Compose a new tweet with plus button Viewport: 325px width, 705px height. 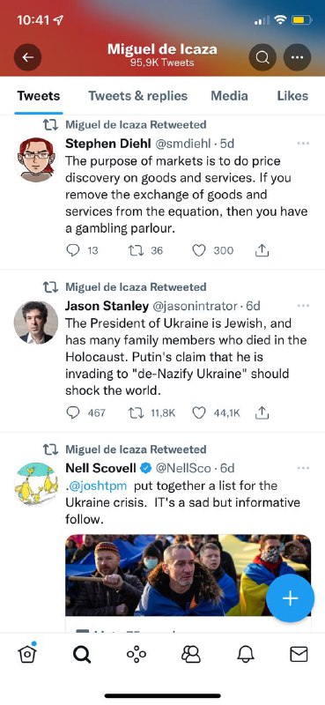click(x=290, y=598)
